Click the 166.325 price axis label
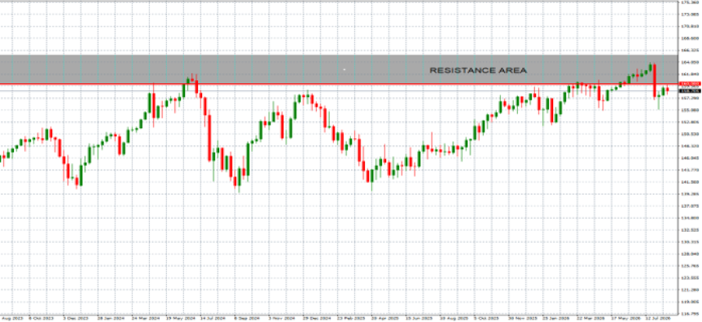 [x=690, y=50]
